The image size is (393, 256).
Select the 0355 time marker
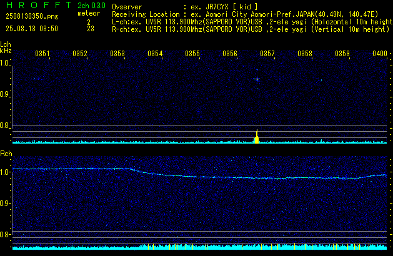coord(192,54)
